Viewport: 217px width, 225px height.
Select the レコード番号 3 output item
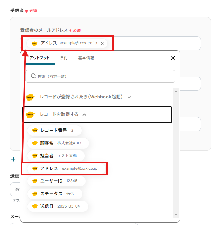[x=54, y=130]
